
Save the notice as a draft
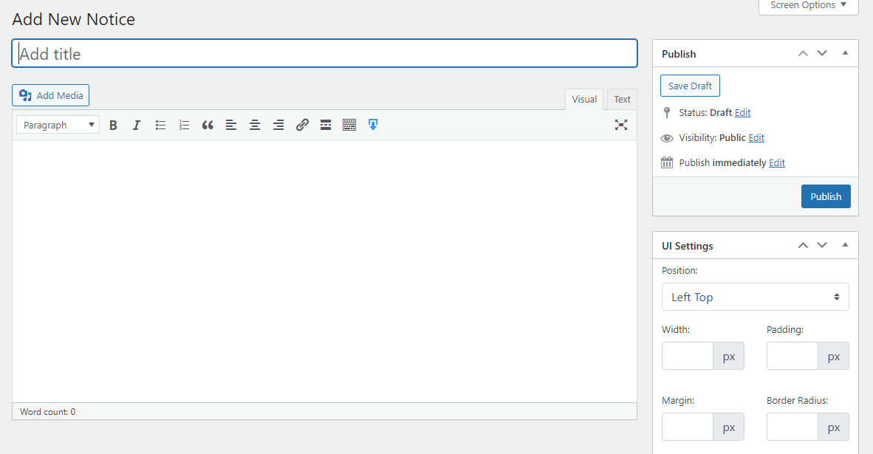(689, 85)
